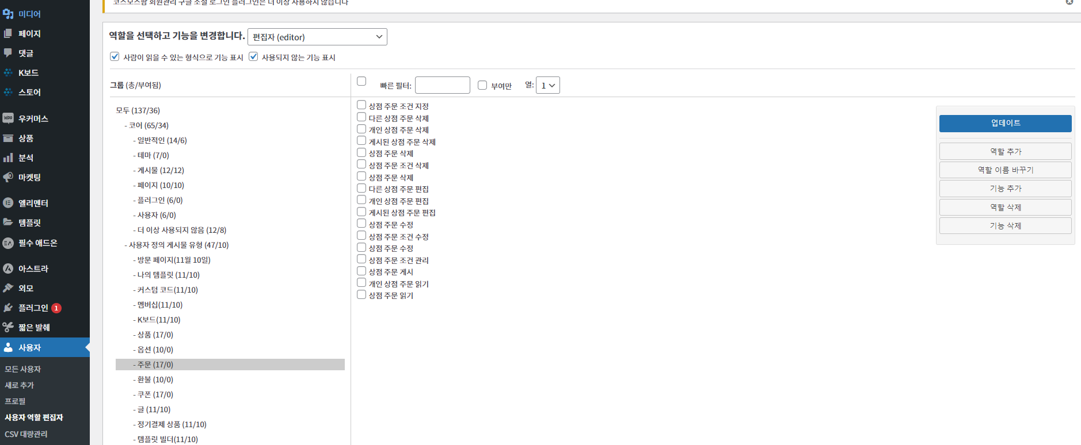The height and width of the screenshot is (445, 1081).
Task: Click the 댓글 speech bubble icon
Action: tap(8, 53)
